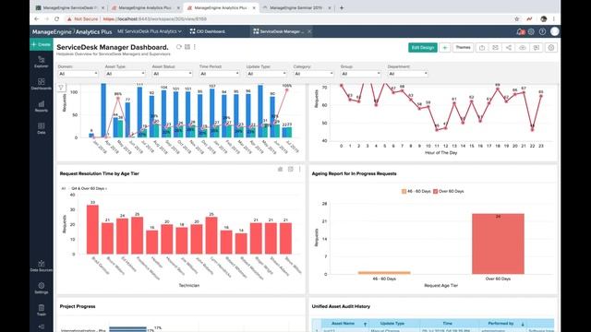Screen dimensions: 591x332
Task: Expand the Domain filter dropdown
Action: (x=78, y=74)
